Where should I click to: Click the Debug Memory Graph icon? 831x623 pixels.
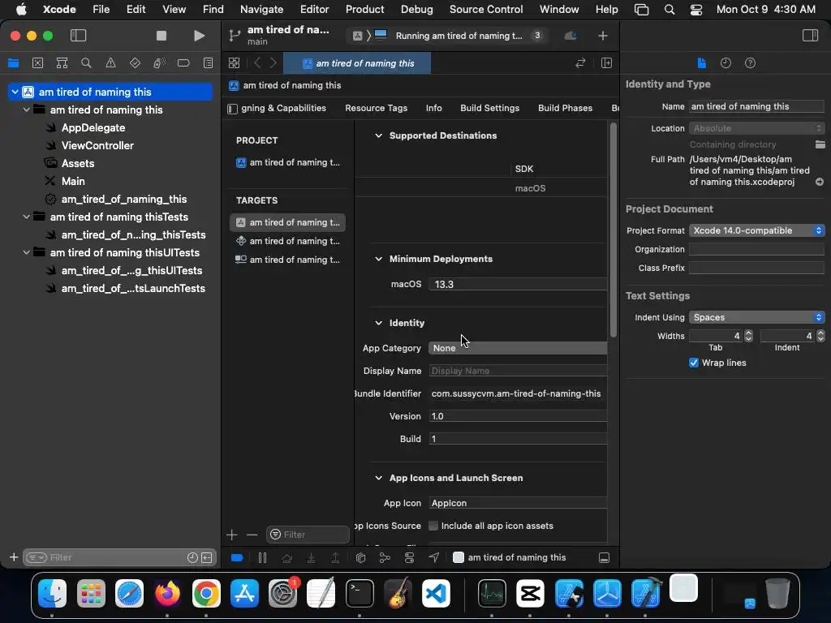(385, 557)
